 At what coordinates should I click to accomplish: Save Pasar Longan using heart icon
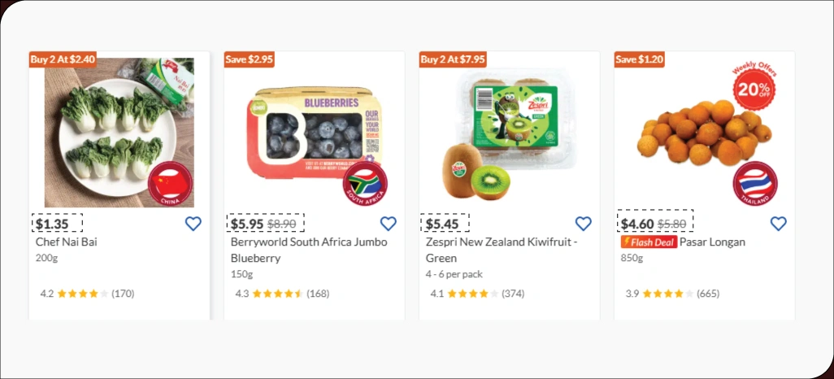click(778, 224)
